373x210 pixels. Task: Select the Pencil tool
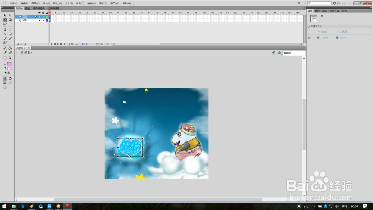click(5, 38)
